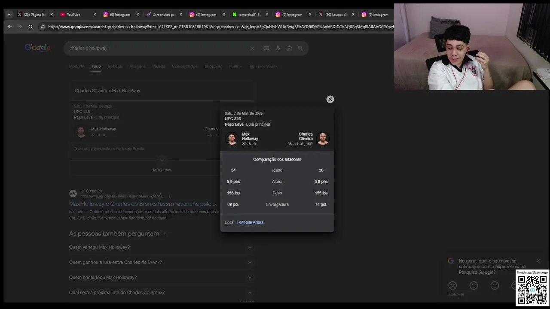
Task: Click the 69 pol. reach value
Action: coord(233,204)
